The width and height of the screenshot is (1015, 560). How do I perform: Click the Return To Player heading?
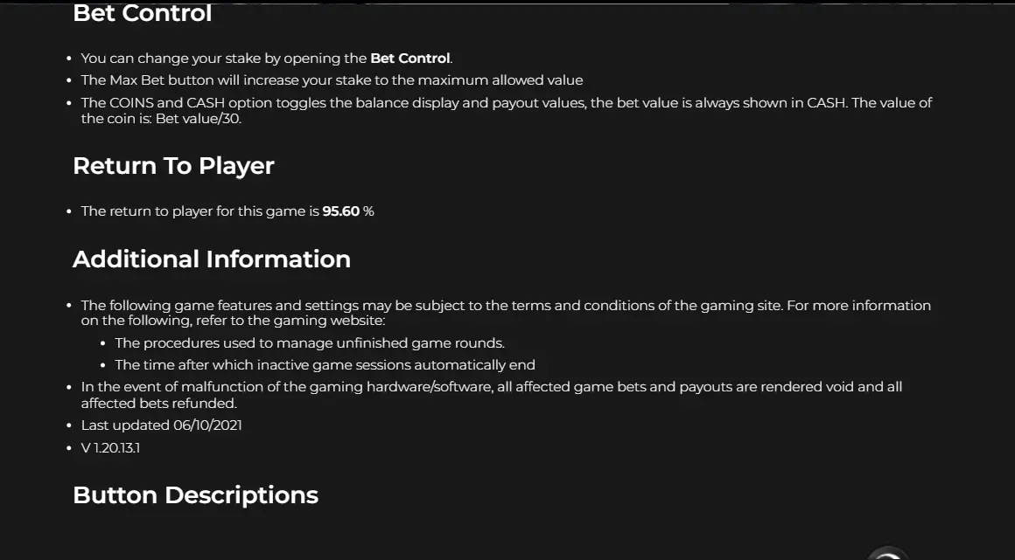tap(173, 165)
